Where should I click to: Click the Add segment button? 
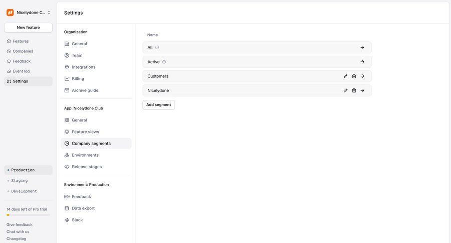click(x=158, y=105)
